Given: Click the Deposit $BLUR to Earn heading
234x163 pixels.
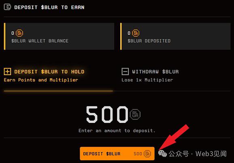Looking at the screenshot, I should [x=49, y=7].
